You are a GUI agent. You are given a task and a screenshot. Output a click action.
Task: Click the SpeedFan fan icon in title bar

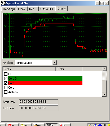(3, 3)
